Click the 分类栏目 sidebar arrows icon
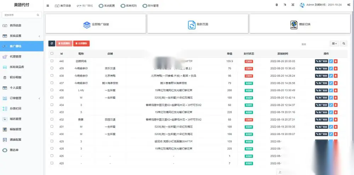 pos(5,109)
